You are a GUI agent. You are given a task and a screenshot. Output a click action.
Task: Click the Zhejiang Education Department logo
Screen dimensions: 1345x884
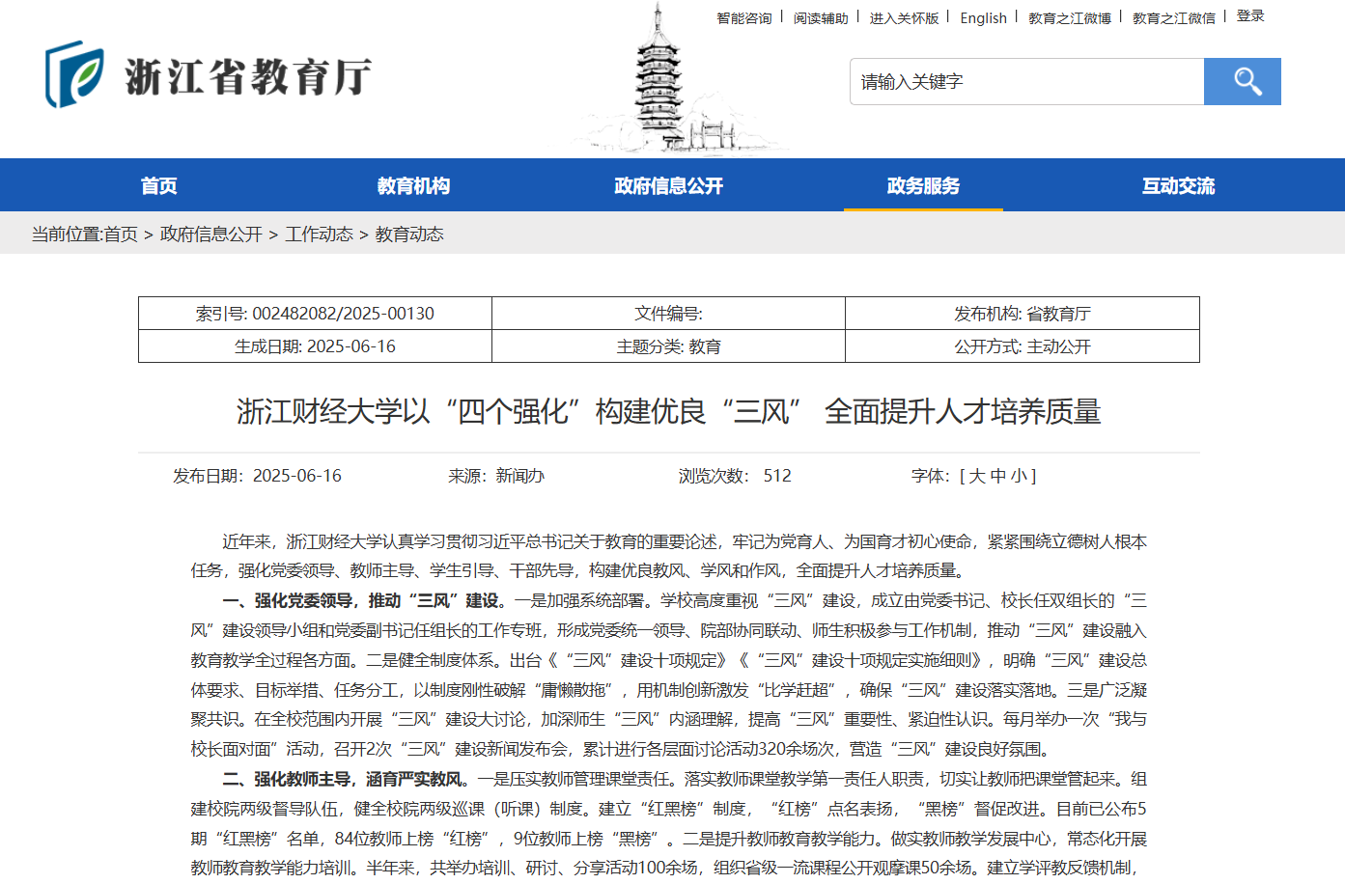point(208,75)
